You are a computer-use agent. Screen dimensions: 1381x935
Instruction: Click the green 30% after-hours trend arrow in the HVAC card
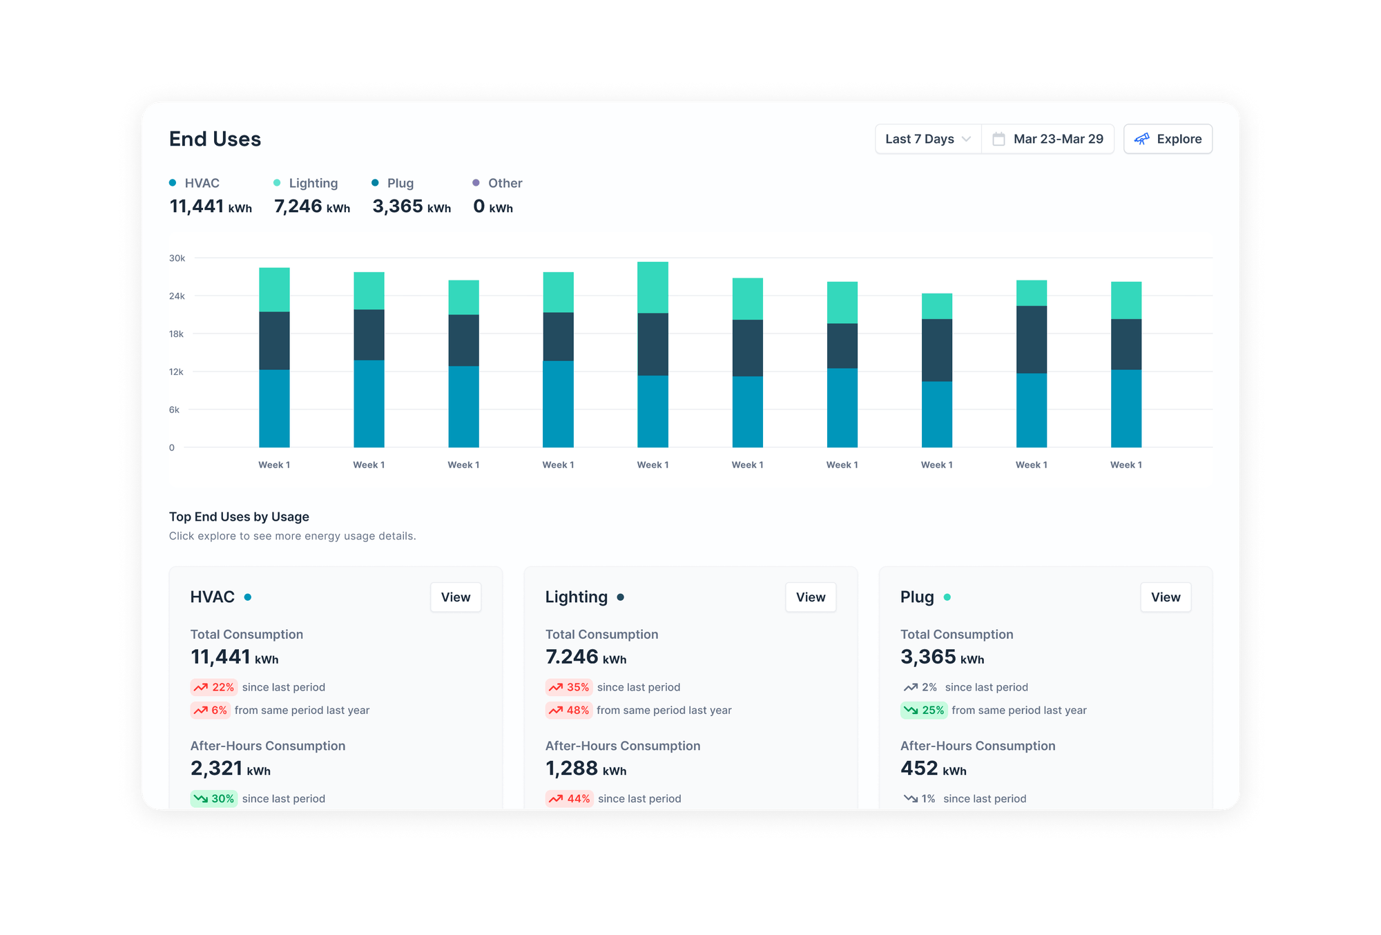(201, 798)
